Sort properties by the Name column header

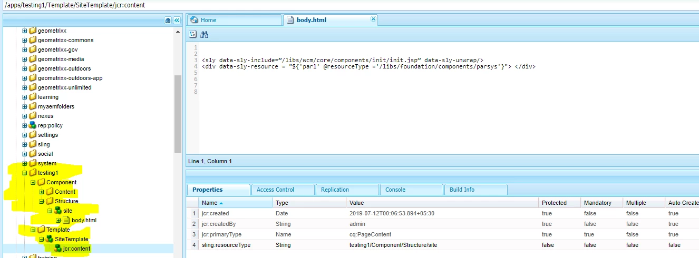tap(236, 203)
